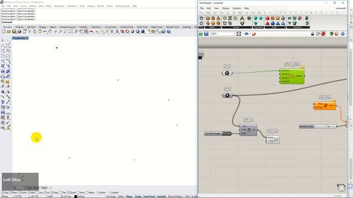Click the Grid Snap status bar button

111,196
